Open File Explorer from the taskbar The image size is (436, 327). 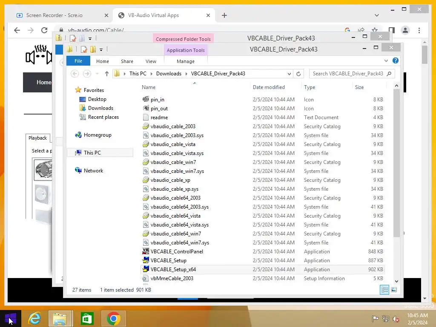tap(60, 318)
